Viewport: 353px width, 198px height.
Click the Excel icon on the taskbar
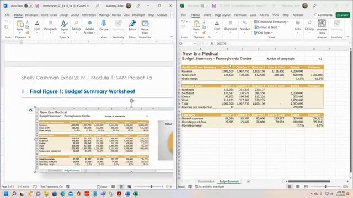click(136, 194)
